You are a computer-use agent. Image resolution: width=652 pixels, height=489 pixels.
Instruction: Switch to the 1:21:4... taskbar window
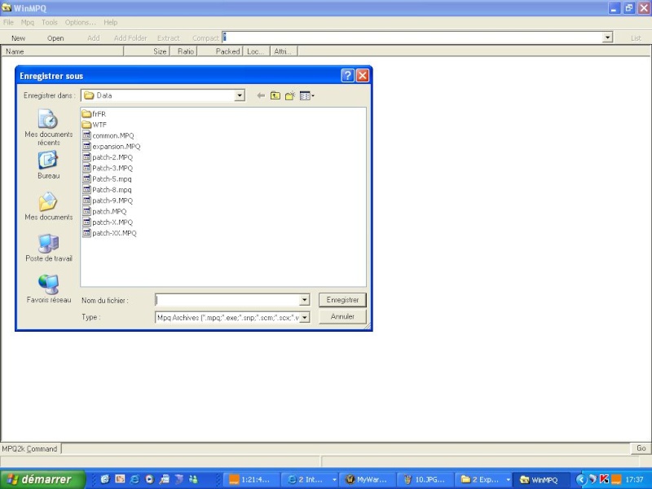tap(252, 480)
